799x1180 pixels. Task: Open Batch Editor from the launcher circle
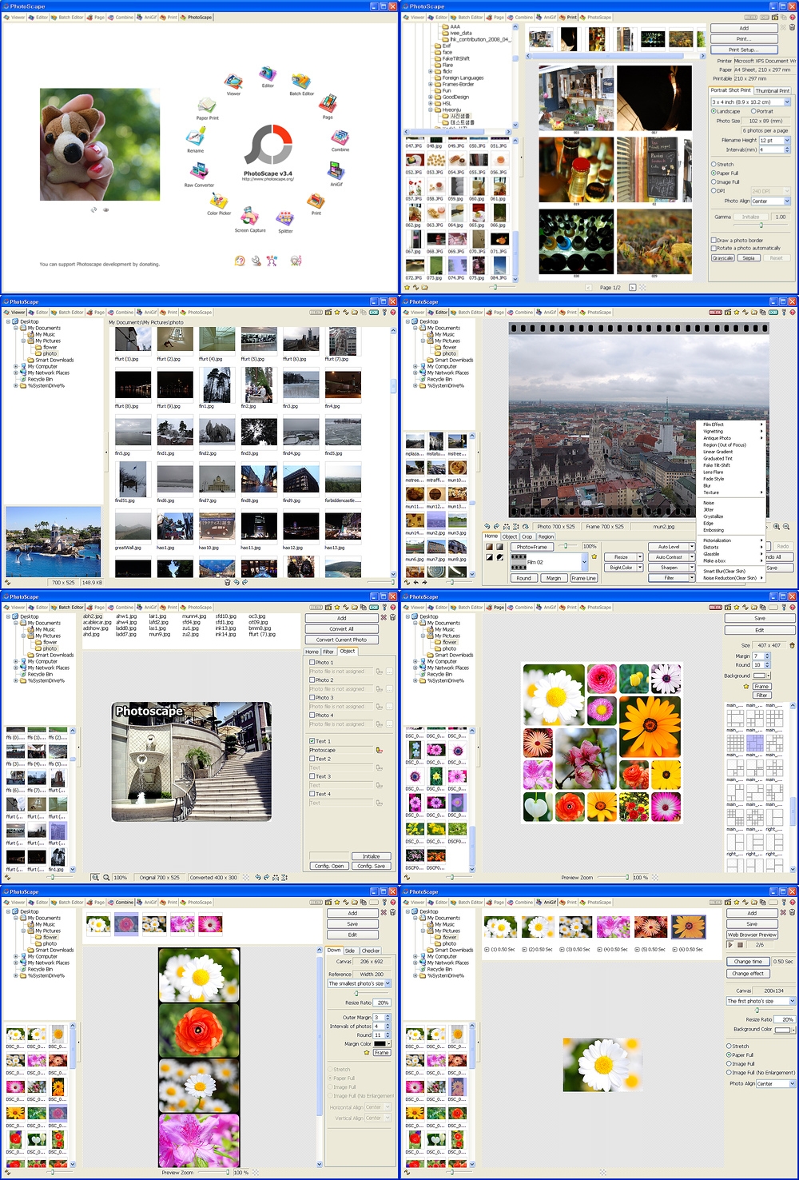(301, 82)
